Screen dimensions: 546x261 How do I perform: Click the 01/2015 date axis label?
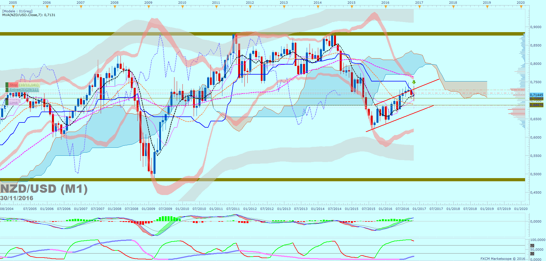coord(351,209)
